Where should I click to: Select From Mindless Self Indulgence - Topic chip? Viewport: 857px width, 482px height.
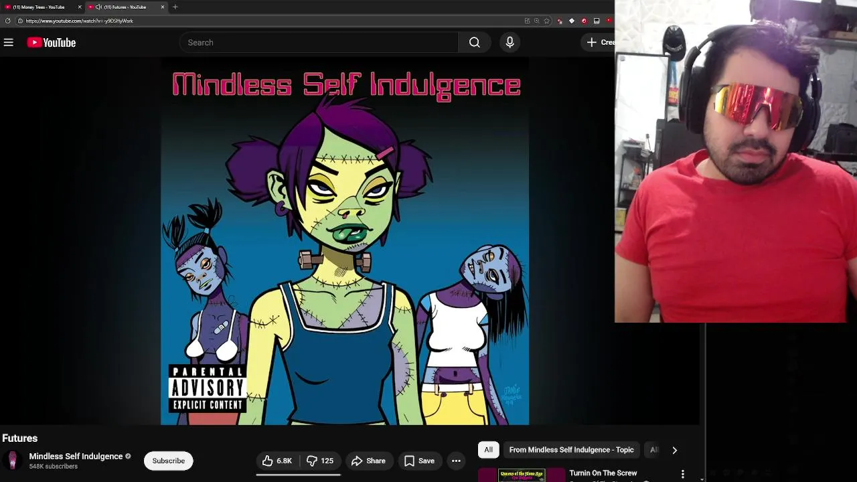[571, 450]
